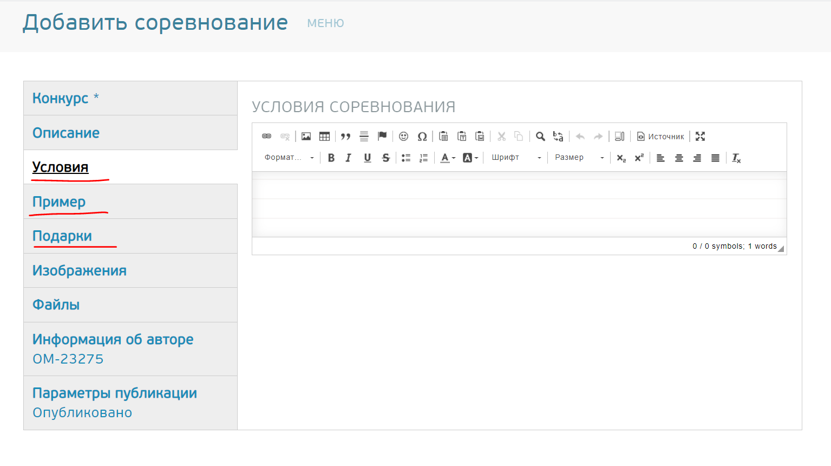Switch to the Описание tab
831x466 pixels.
pos(66,133)
